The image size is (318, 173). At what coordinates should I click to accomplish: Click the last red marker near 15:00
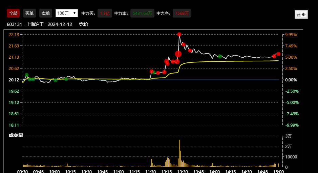278,54
